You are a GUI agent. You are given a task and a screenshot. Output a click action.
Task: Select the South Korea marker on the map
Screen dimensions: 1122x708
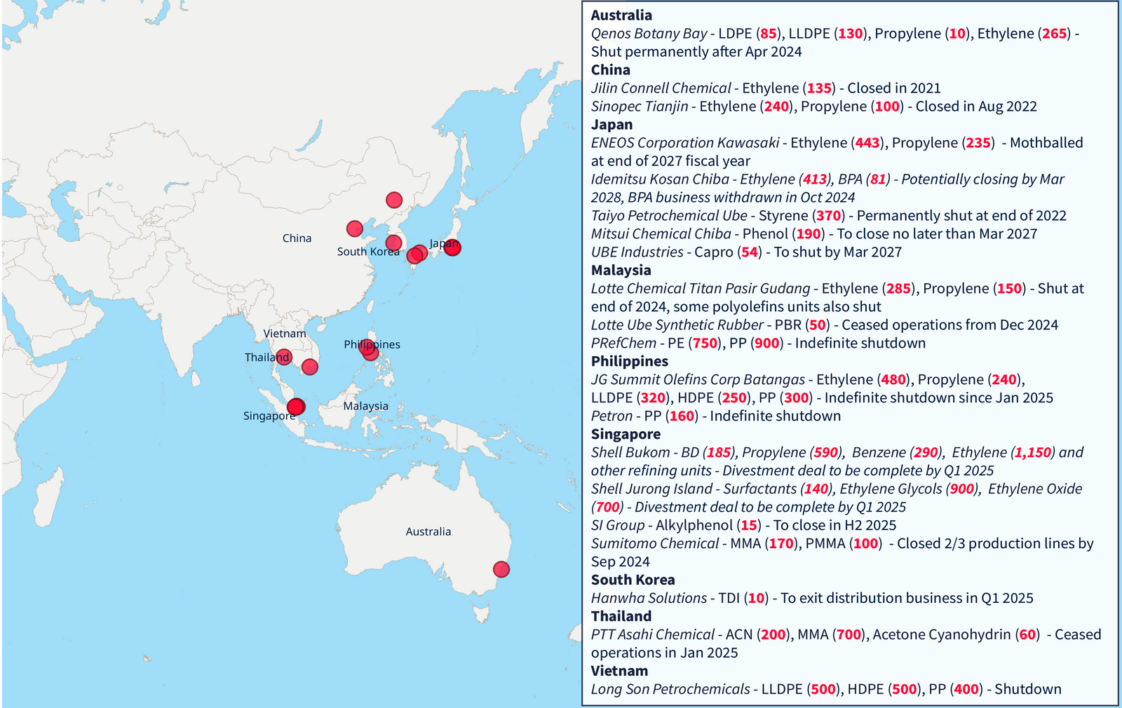(393, 243)
